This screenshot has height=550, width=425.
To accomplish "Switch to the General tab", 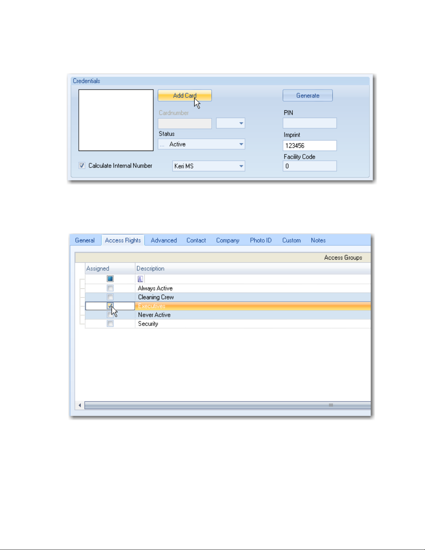I will pos(85,240).
